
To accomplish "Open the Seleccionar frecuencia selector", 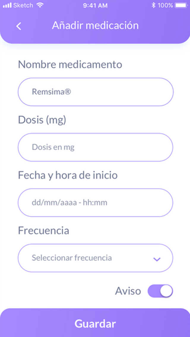I will (89, 258).
